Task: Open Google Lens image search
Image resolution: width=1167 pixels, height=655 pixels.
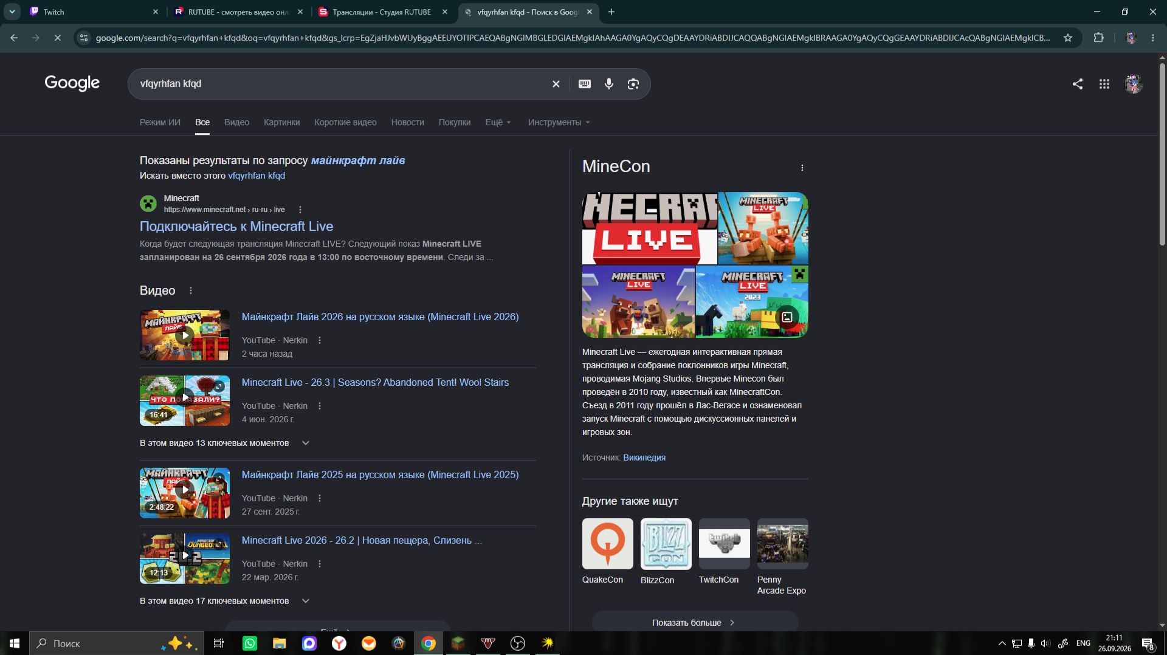Action: click(x=633, y=84)
